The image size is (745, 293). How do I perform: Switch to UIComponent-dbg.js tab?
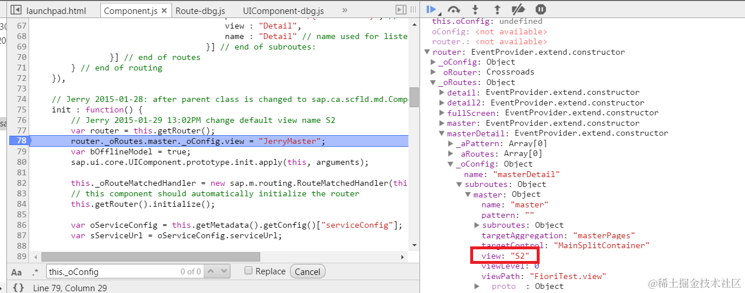tap(283, 10)
